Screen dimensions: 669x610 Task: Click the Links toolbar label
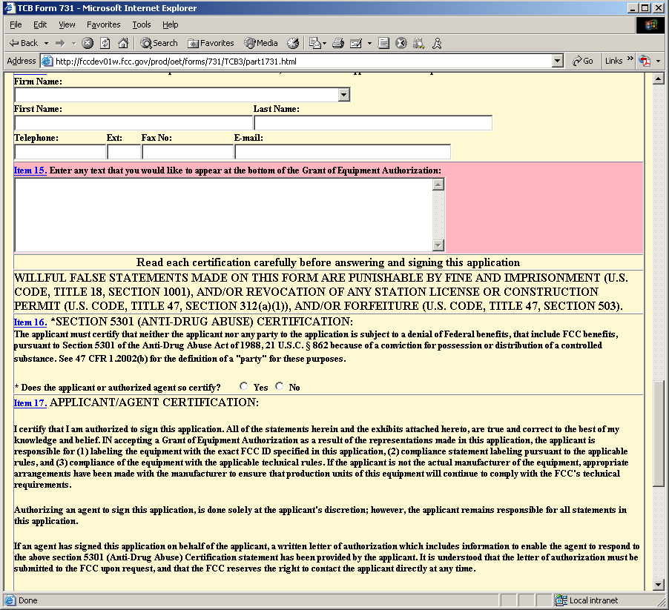tap(613, 61)
